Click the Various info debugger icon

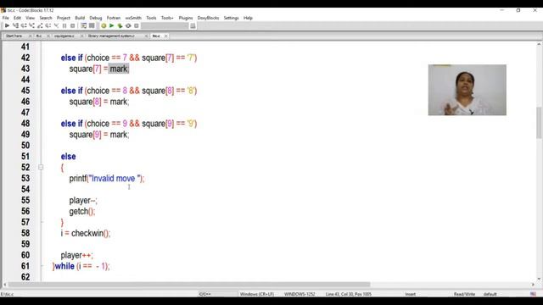click(x=92, y=25)
